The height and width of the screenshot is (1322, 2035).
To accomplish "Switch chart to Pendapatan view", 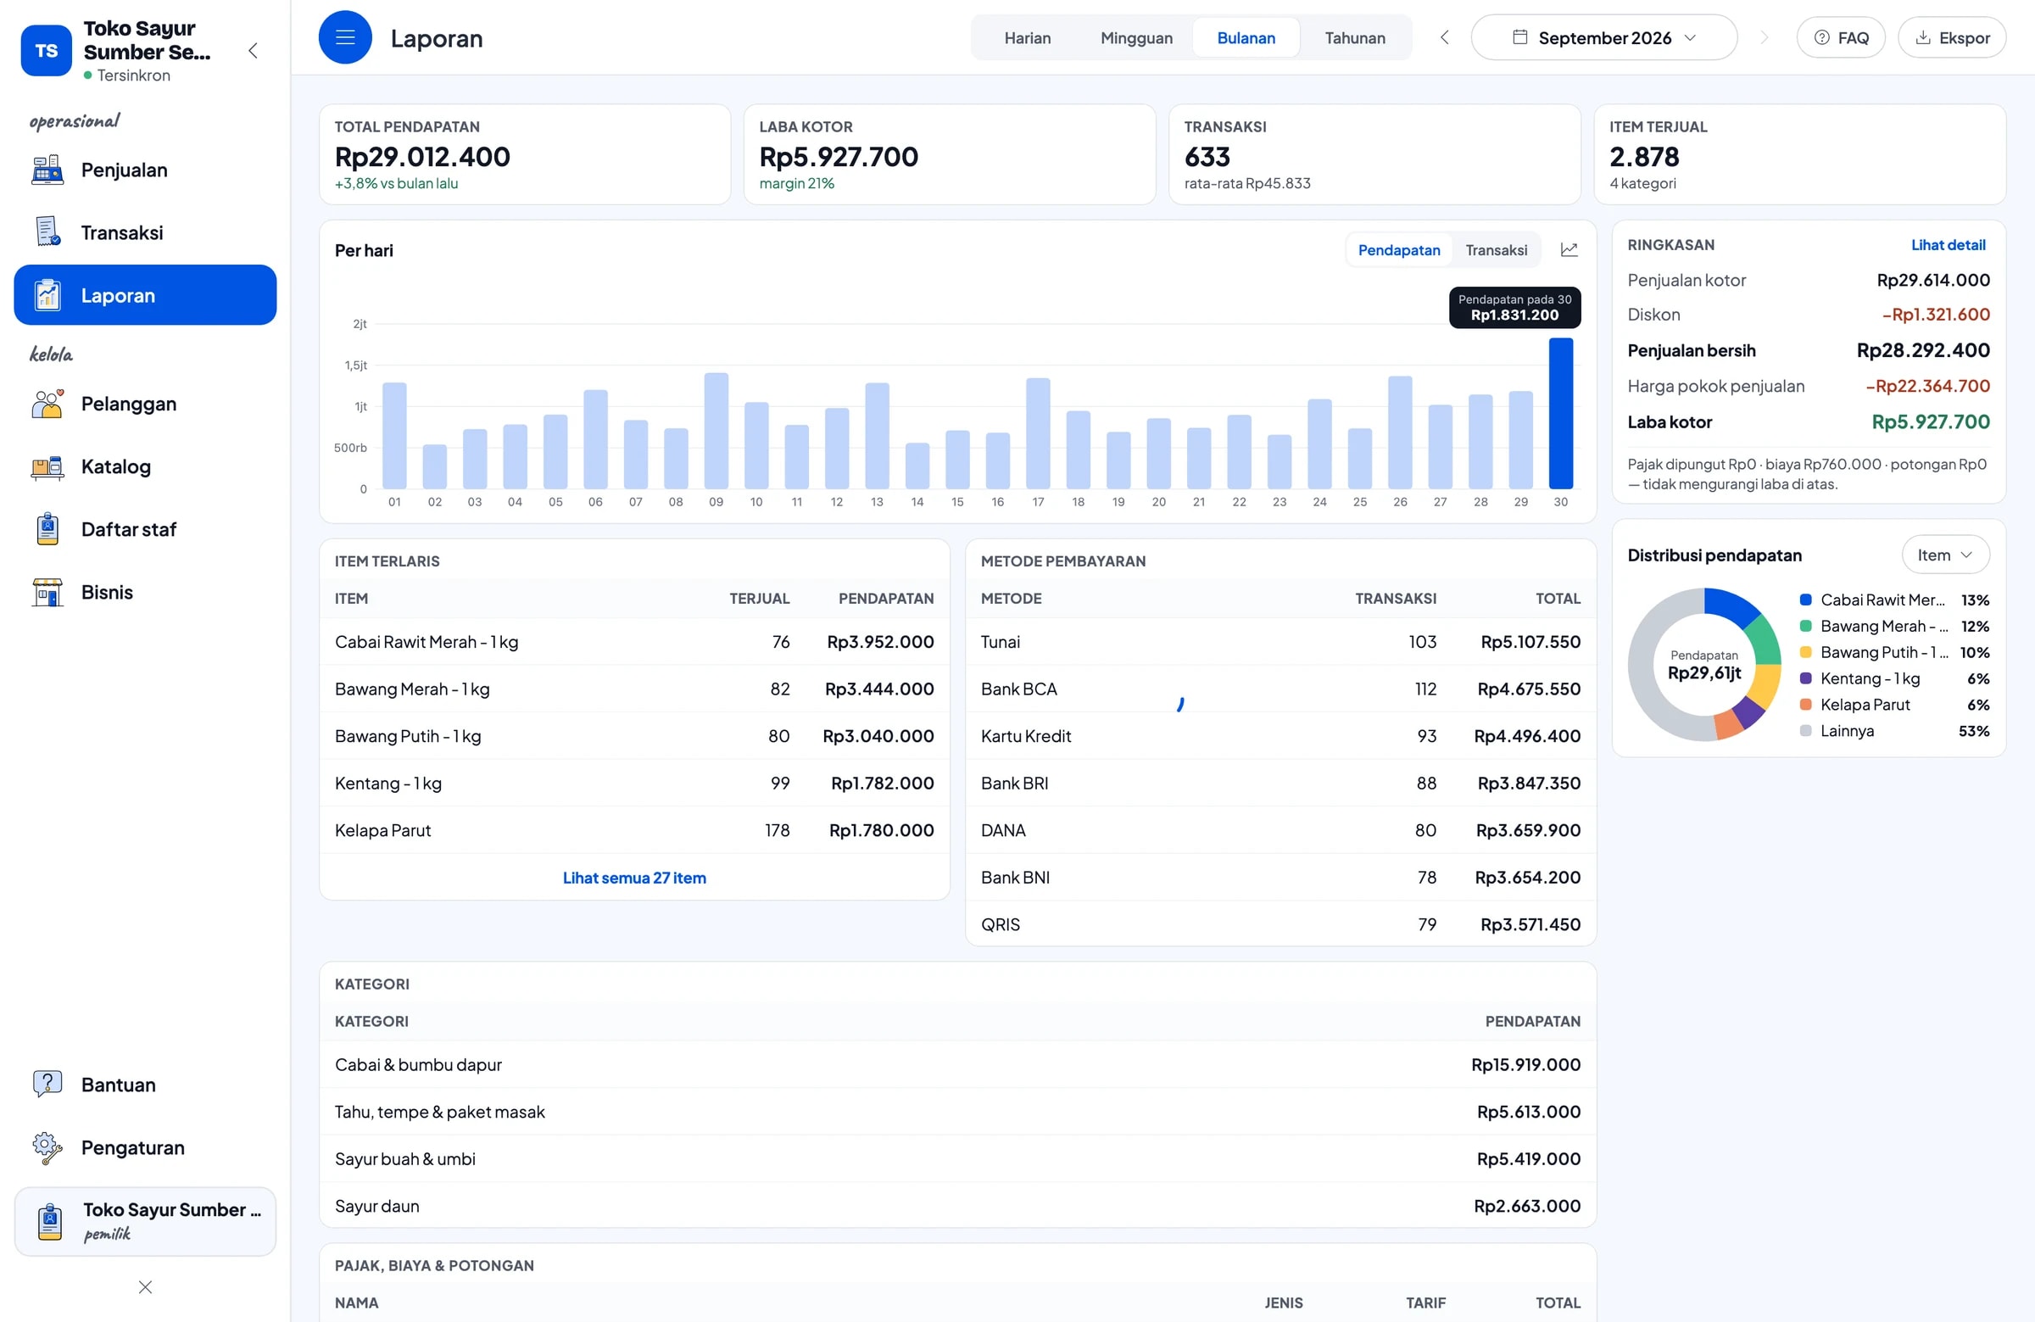I will point(1399,249).
